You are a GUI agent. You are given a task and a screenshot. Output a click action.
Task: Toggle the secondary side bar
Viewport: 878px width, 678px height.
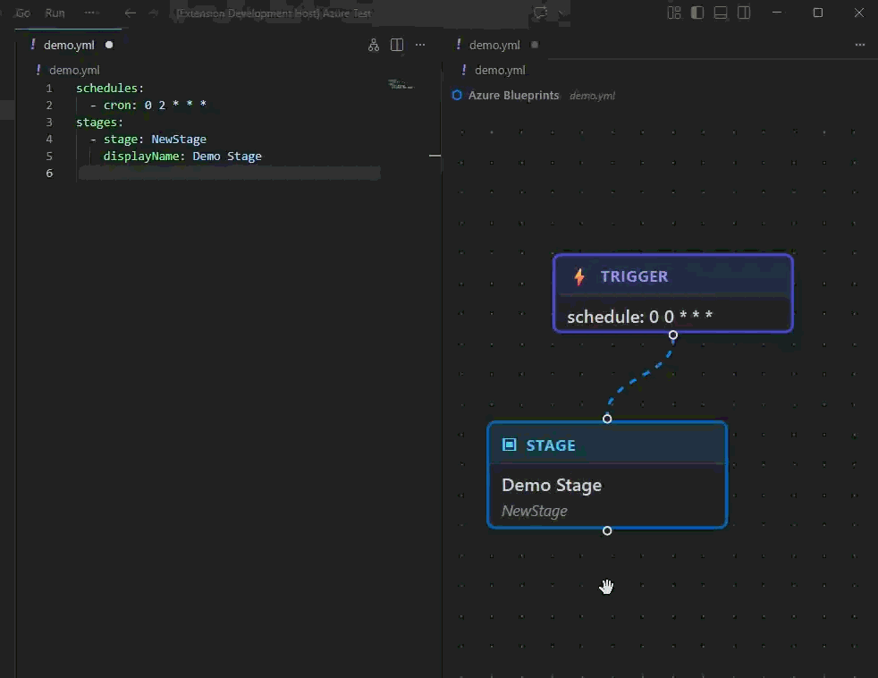pos(744,13)
